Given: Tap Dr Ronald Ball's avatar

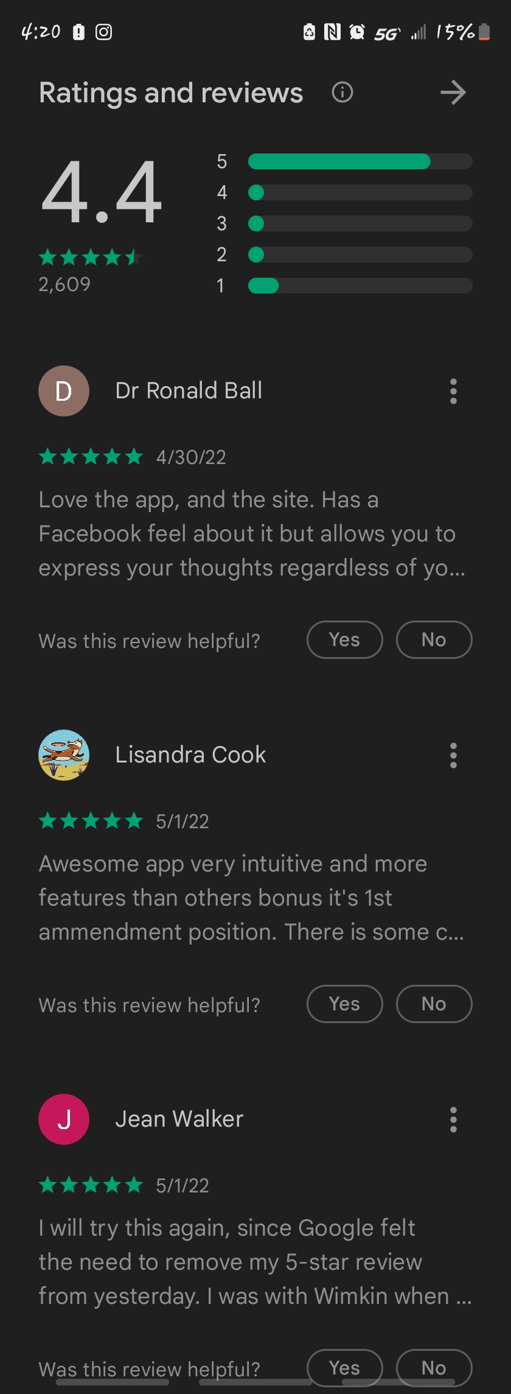Looking at the screenshot, I should [64, 391].
